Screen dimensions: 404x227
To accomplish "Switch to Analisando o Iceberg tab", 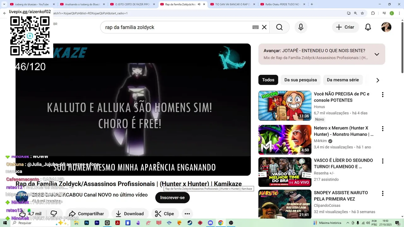I will point(82,4).
